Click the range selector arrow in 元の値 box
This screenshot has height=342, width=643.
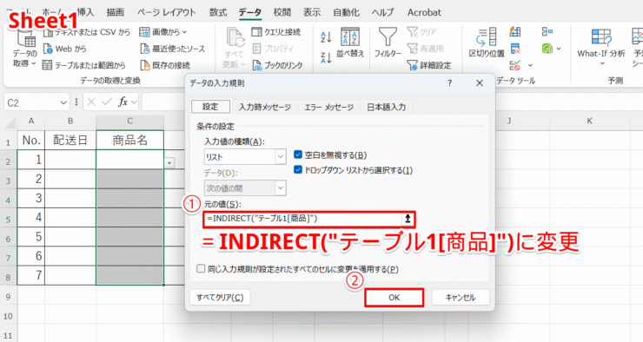coord(408,219)
